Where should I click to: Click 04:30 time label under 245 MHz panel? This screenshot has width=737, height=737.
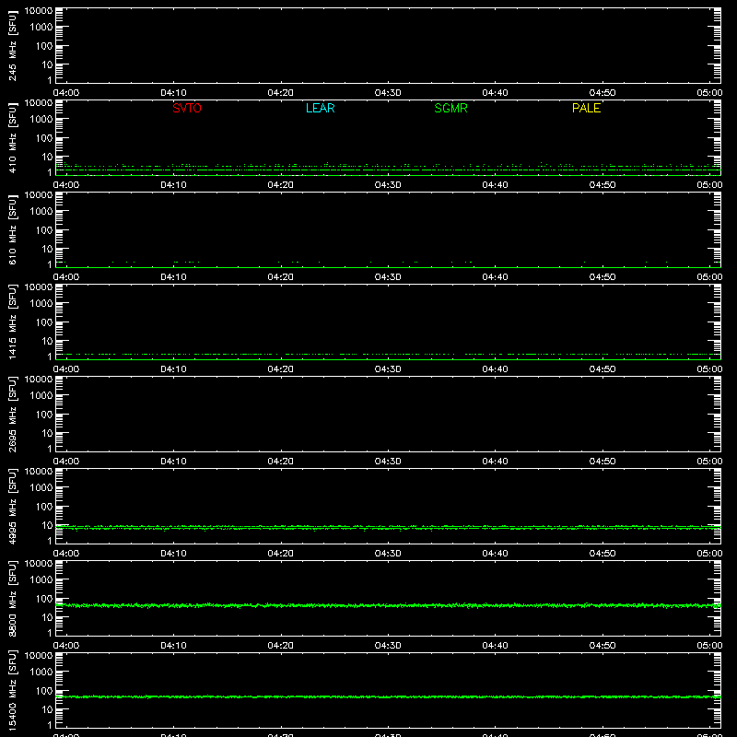[x=388, y=93]
